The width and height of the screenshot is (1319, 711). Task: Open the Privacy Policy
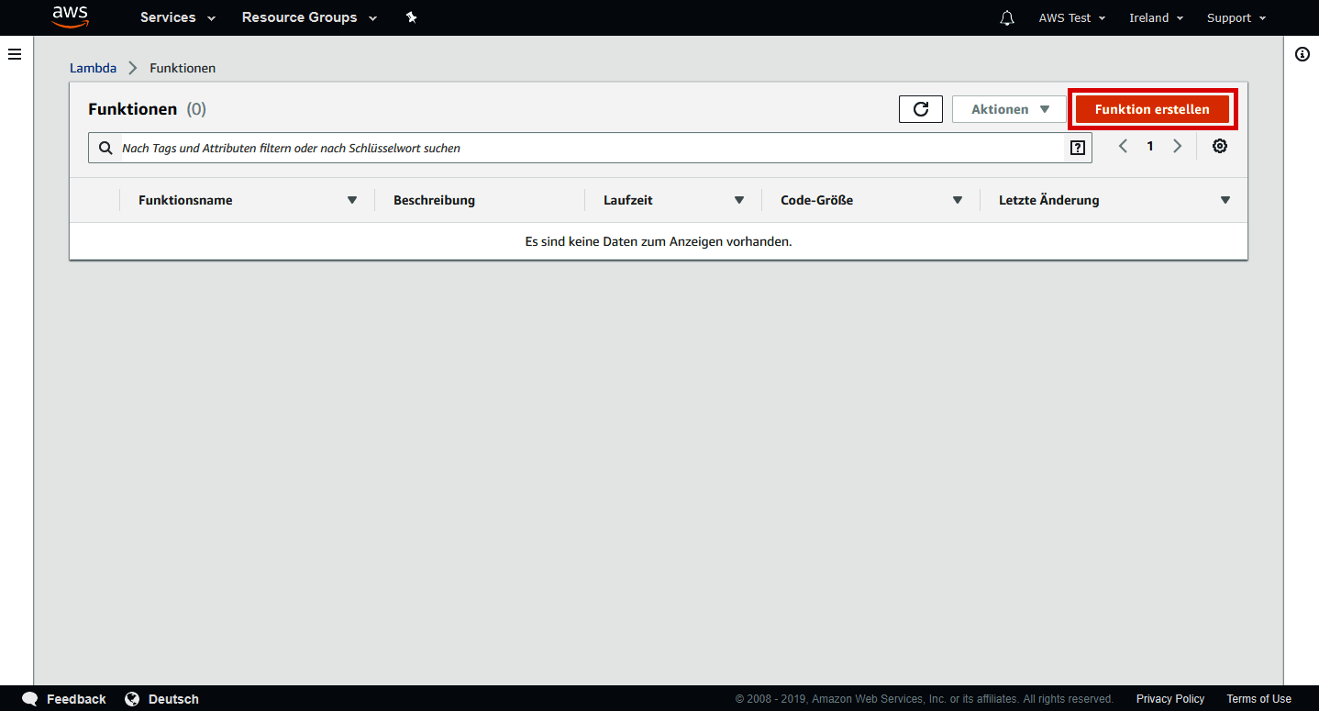[x=1169, y=698]
